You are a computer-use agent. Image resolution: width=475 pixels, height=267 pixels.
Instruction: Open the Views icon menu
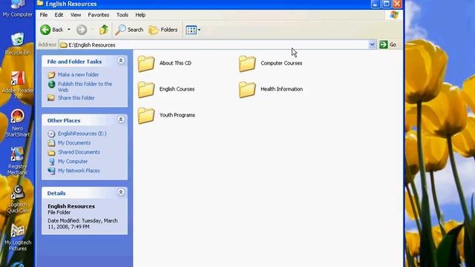(193, 30)
